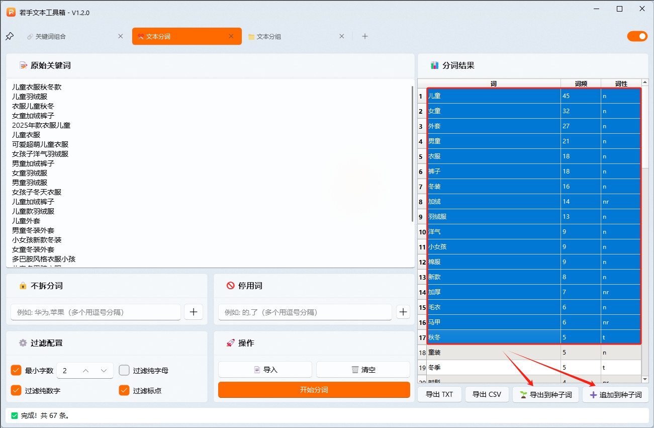This screenshot has height=428, width=654.
Task: Enable the 过滤纯字母 checkbox
Action: click(x=124, y=370)
